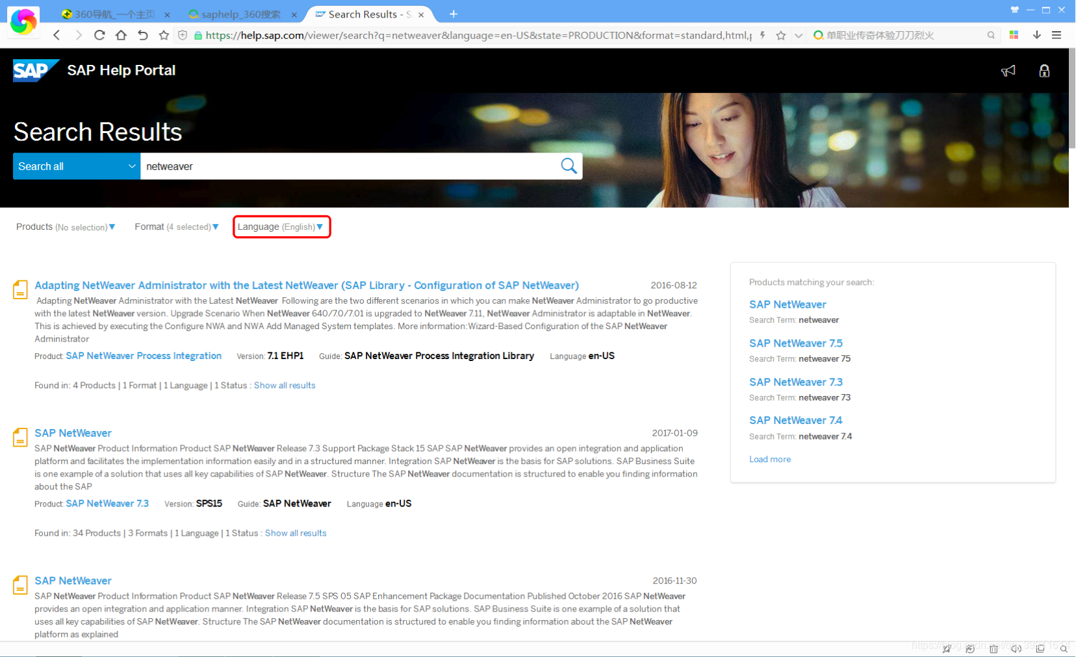
Task: Open a new tab with plus icon
Action: pyautogui.click(x=454, y=14)
